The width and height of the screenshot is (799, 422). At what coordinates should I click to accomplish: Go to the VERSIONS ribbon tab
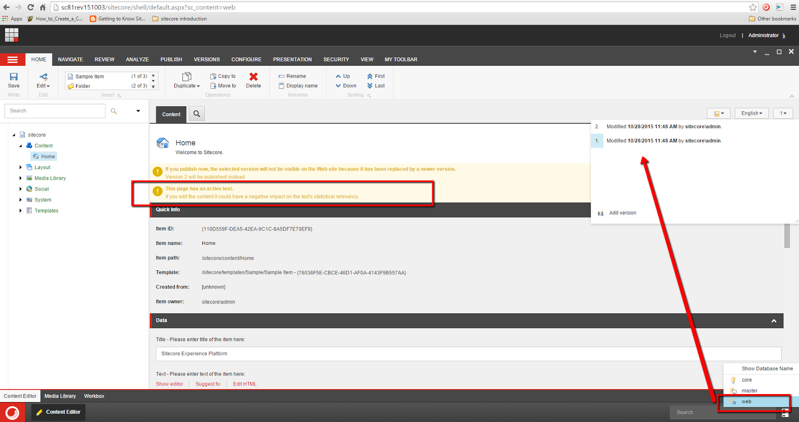(207, 59)
